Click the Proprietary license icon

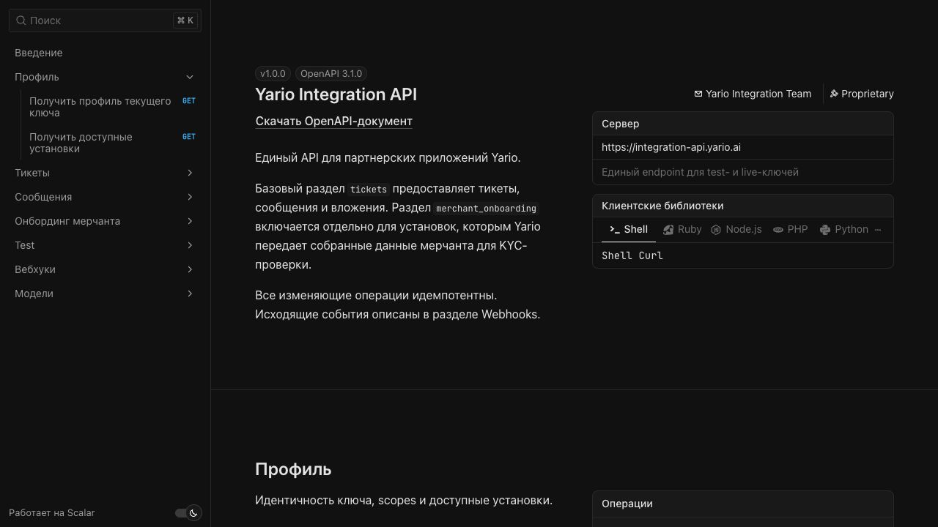834,94
